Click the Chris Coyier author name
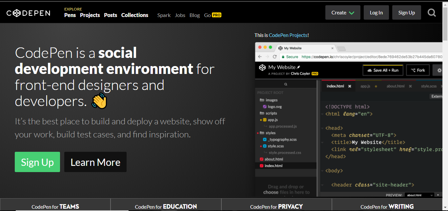The width and height of the screenshot is (448, 211). (x=300, y=74)
